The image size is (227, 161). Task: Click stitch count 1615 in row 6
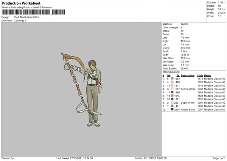177,96
